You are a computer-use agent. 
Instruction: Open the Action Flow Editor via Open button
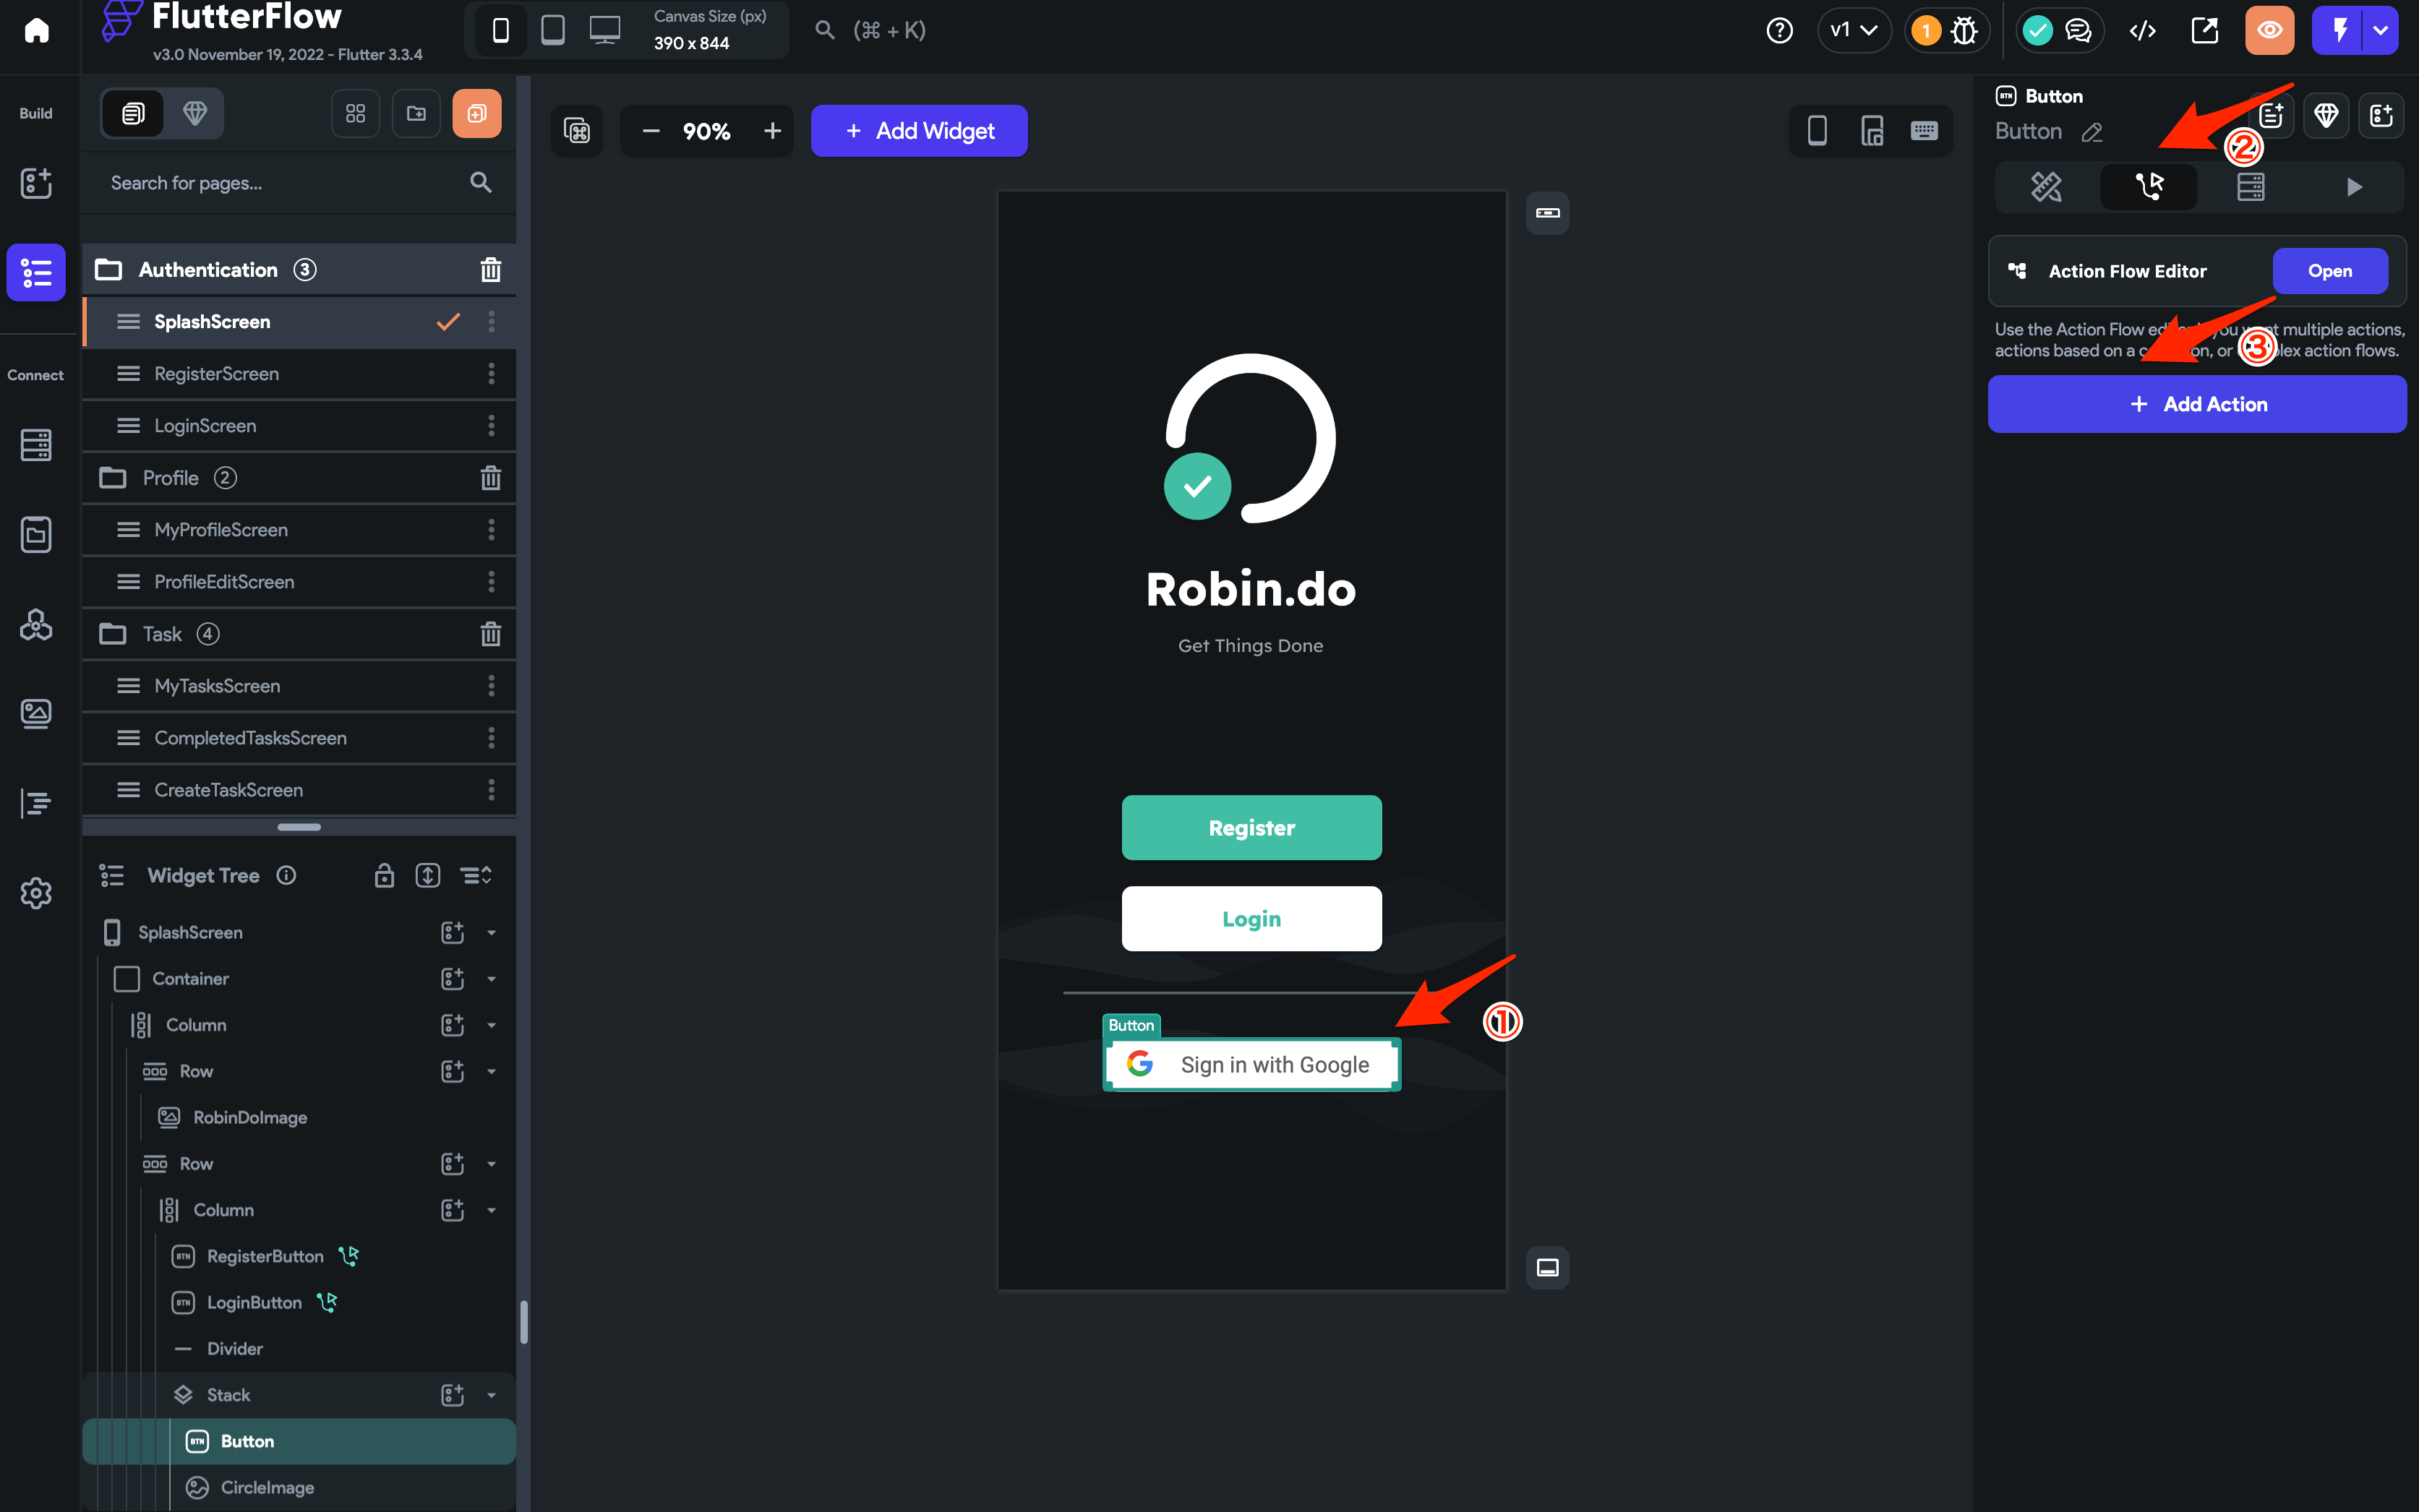click(x=2330, y=270)
